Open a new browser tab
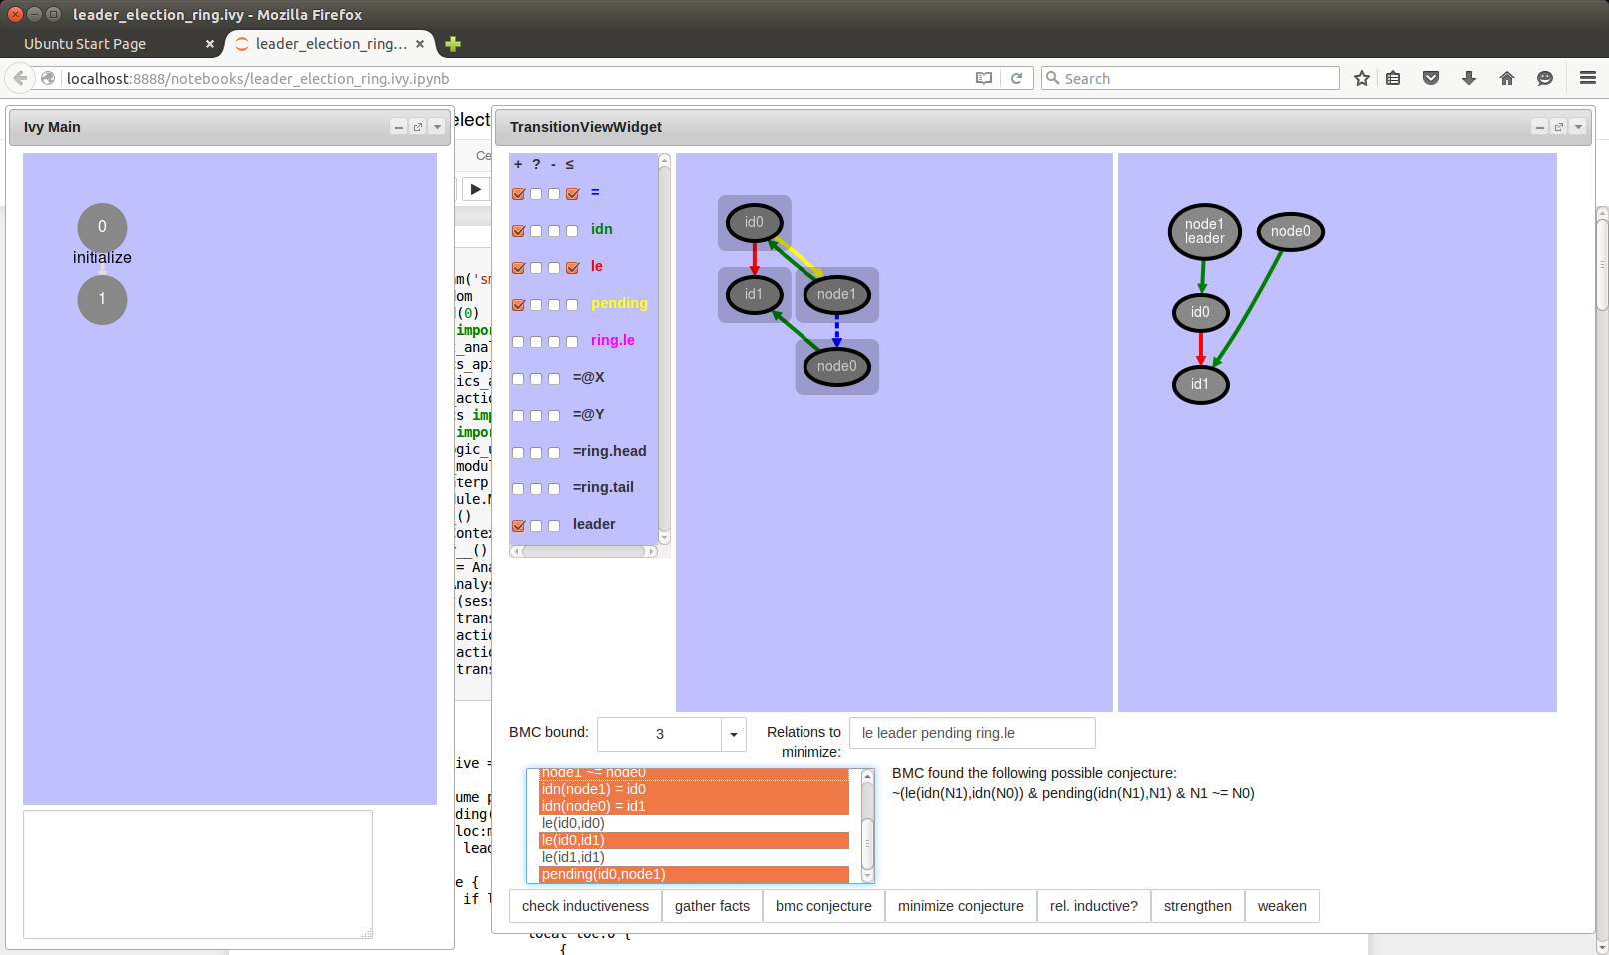The height and width of the screenshot is (955, 1609). (x=453, y=44)
